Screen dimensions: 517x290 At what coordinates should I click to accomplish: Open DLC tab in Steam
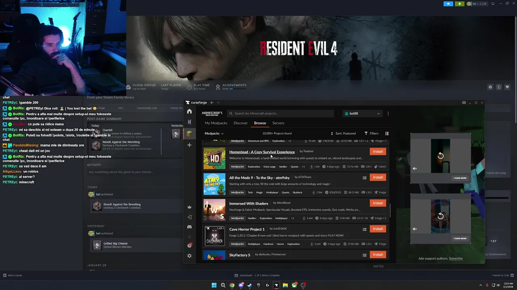(121, 108)
